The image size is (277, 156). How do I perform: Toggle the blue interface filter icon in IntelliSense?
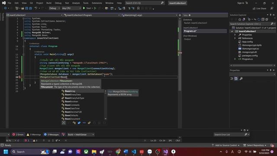coord(79,123)
